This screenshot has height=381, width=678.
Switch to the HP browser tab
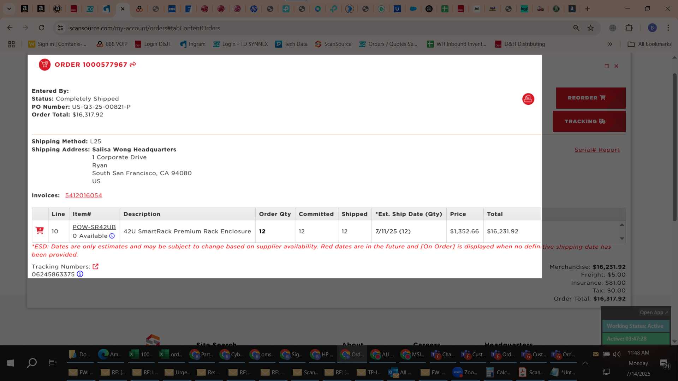(x=254, y=9)
